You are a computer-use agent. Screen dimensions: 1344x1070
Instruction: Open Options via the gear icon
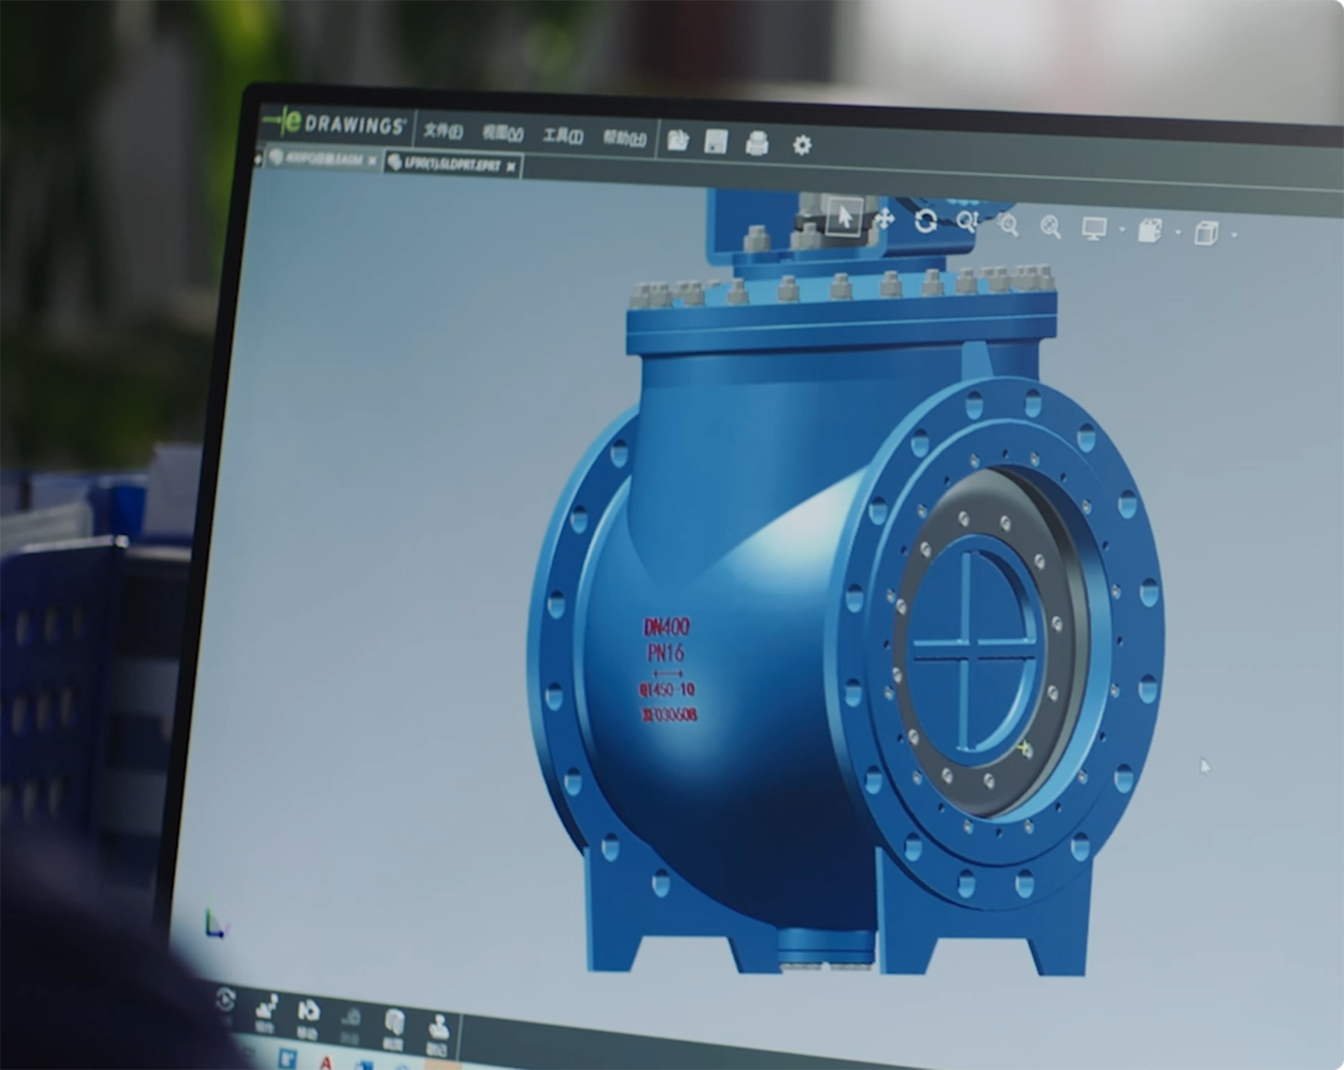(x=802, y=145)
